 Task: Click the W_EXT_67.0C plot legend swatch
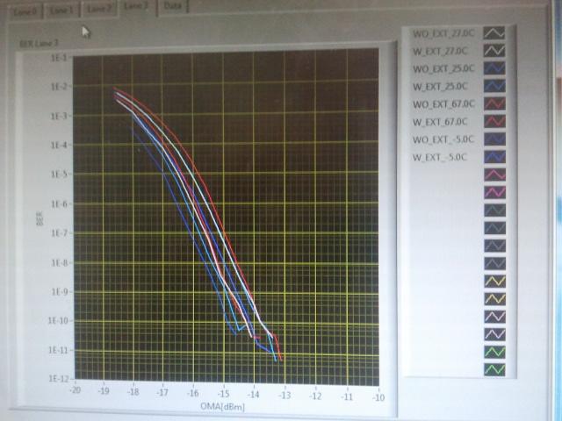coord(494,121)
